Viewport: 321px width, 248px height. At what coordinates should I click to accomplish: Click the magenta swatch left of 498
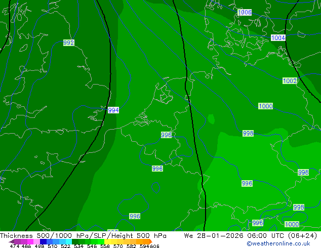coord(30,241)
